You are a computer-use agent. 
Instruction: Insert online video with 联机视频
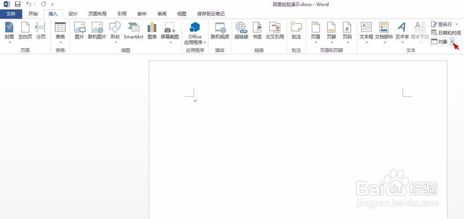(x=220, y=31)
